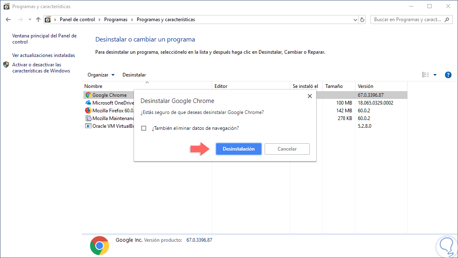Image resolution: width=458 pixels, height=258 pixels.
Task: Click the shield icon beside Windows features
Action: coord(6,64)
